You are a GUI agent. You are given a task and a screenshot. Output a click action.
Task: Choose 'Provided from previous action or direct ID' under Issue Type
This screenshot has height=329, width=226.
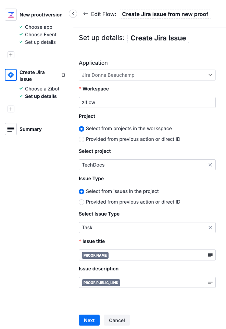point(81,202)
